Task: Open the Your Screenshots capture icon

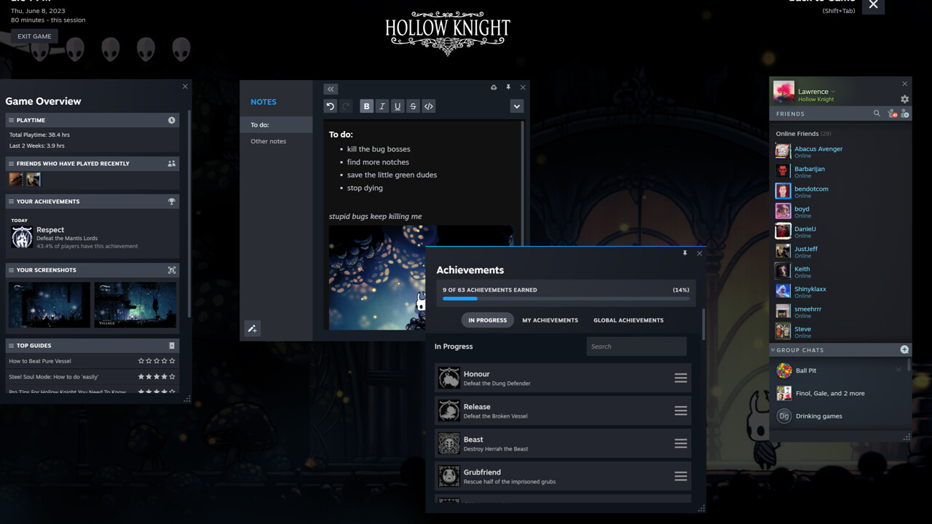Action: pos(172,270)
